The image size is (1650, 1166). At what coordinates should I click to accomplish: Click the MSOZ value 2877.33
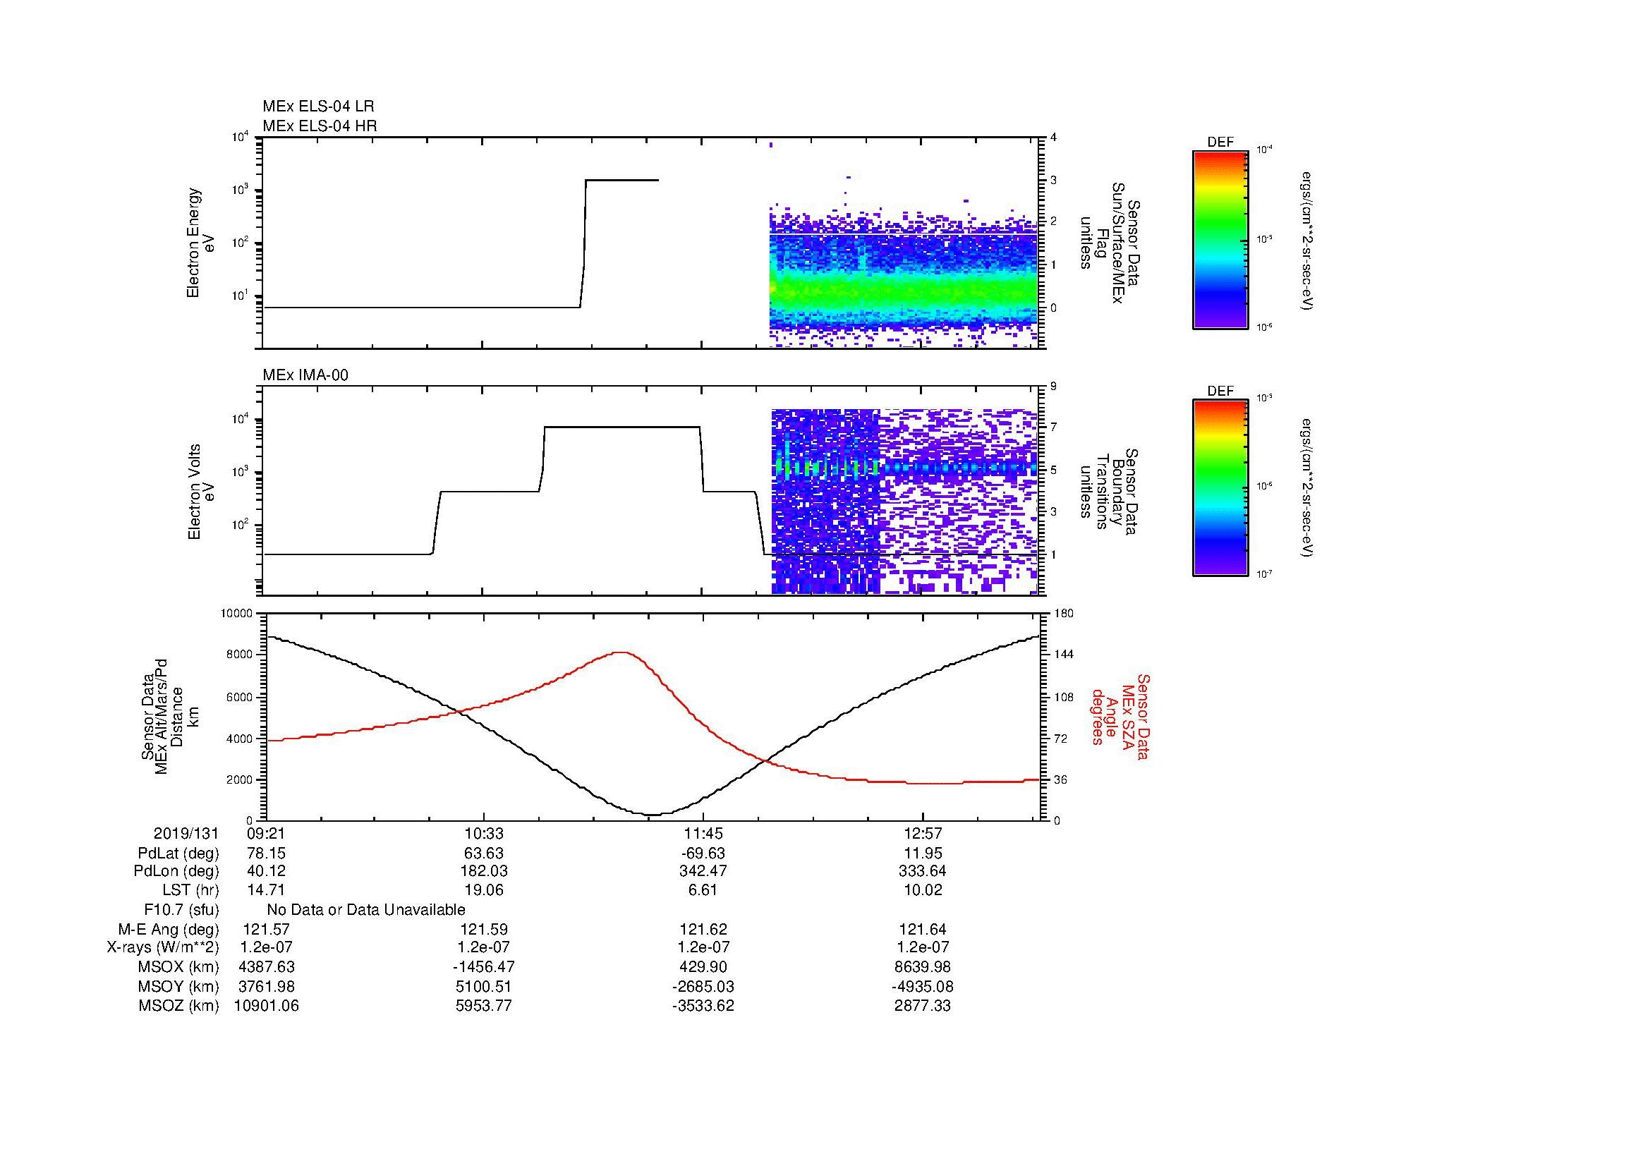click(923, 1007)
